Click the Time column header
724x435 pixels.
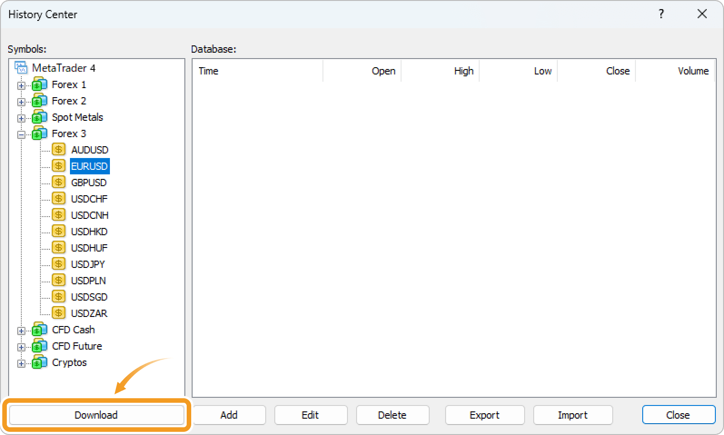(258, 71)
